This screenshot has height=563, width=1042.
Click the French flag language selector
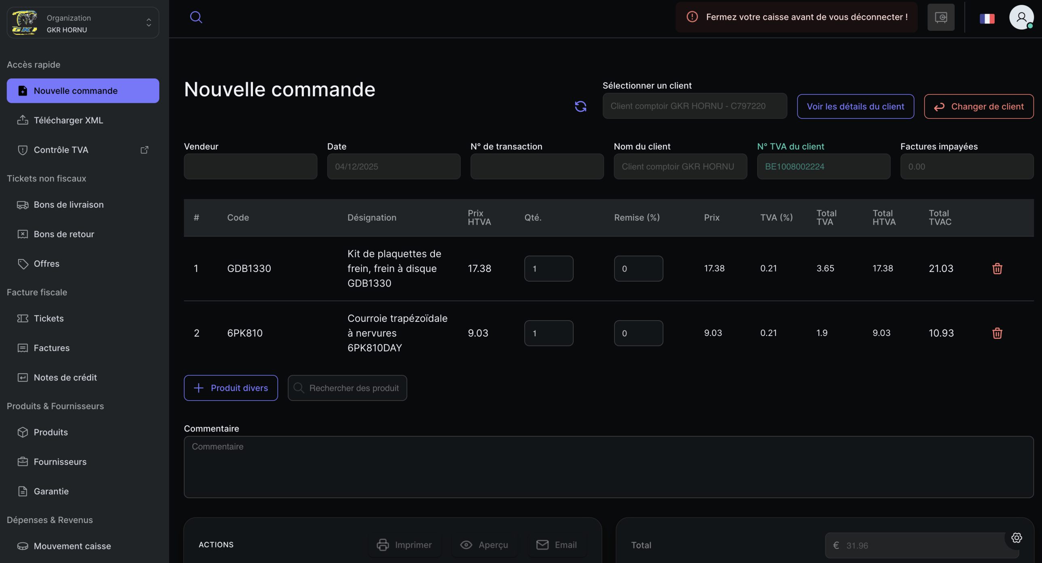point(987,18)
